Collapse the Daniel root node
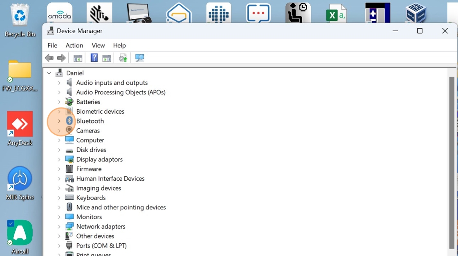The height and width of the screenshot is (256, 458). click(49, 73)
